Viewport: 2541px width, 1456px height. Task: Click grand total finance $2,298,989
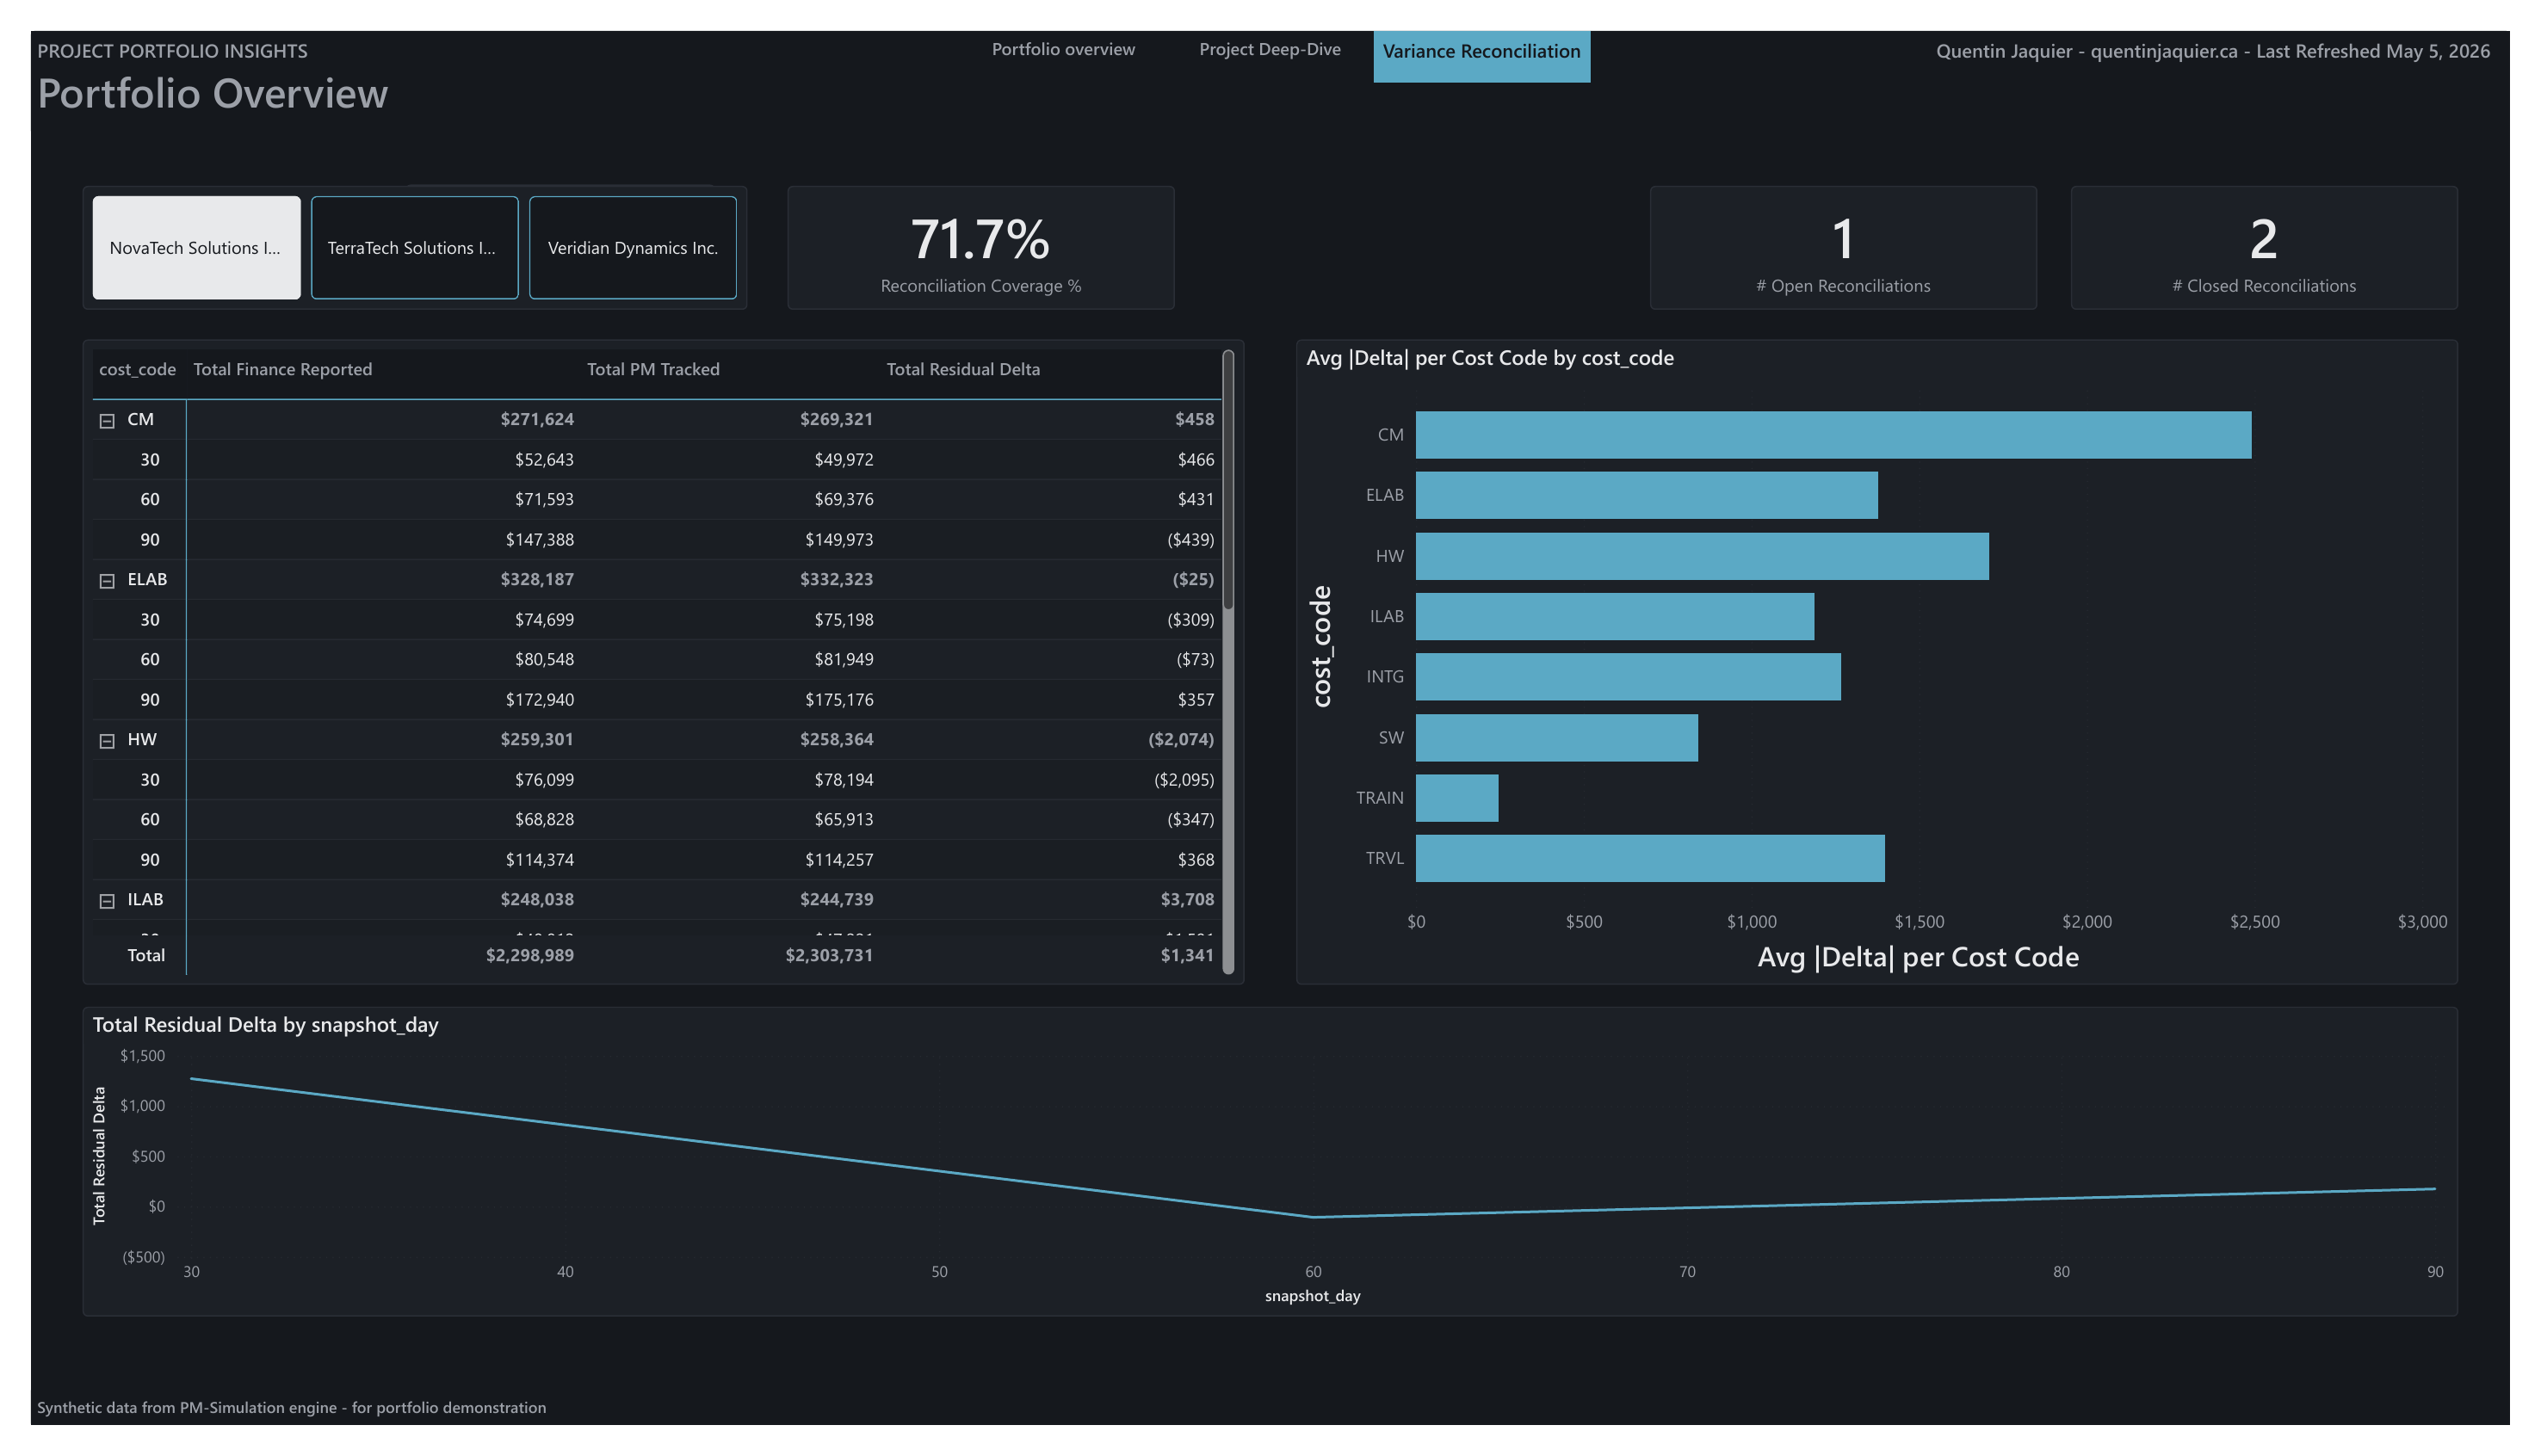coord(529,955)
